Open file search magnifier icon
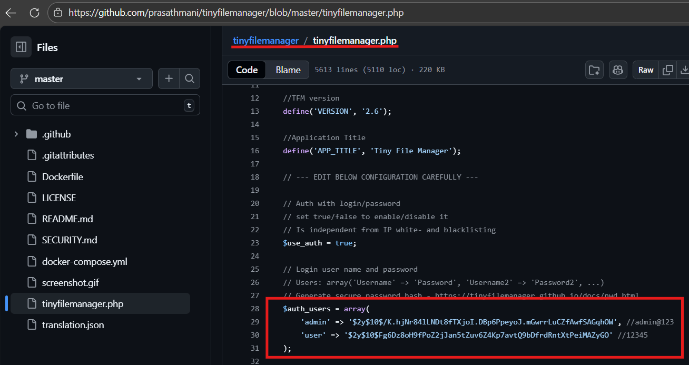This screenshot has height=365, width=689. coord(190,78)
